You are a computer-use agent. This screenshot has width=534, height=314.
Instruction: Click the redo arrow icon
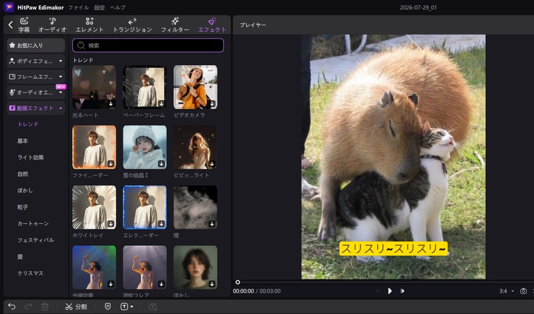(29, 307)
